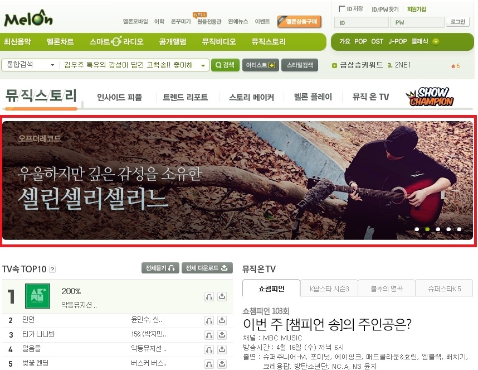Click the 스타일검색 button
Viewport: 478px width, 370px height.
coord(300,65)
